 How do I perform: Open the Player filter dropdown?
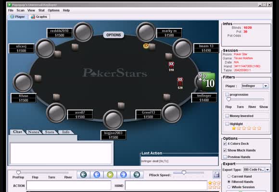coord(266,86)
